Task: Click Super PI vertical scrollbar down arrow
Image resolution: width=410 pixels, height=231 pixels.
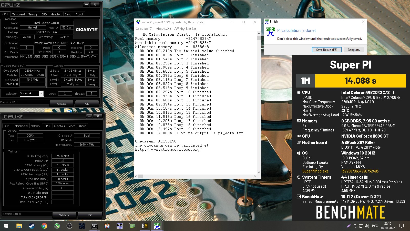Action: coord(259,172)
